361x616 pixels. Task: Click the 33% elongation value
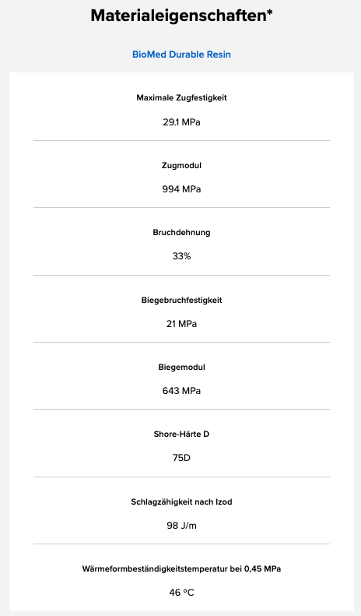click(x=181, y=256)
